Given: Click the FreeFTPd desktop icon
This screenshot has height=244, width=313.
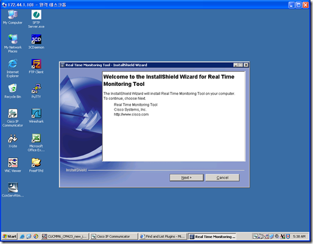Looking at the screenshot, I should (x=36, y=166).
